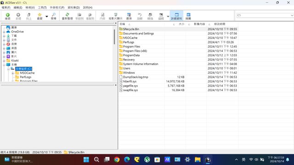294x165 pixels.
Task: Sort by the 修改時間 (Modified) column header
Action: pyautogui.click(x=220, y=24)
